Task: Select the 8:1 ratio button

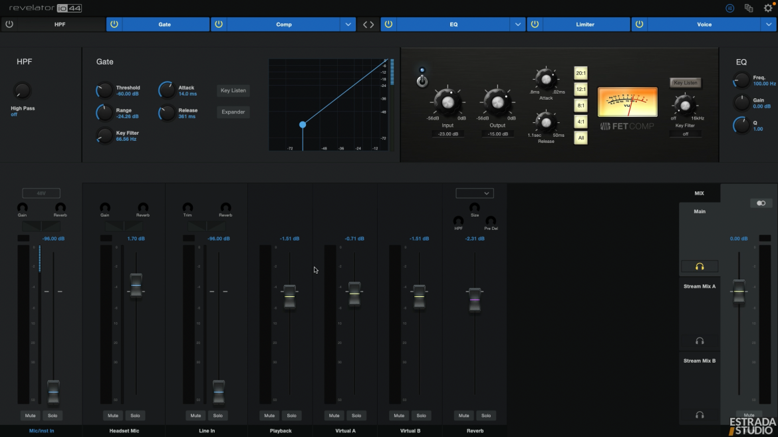Action: tap(581, 106)
